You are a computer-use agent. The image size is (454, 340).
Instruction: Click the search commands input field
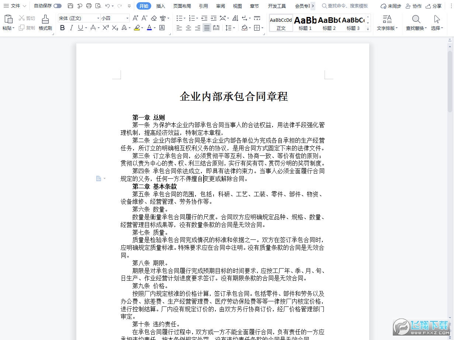[345, 6]
